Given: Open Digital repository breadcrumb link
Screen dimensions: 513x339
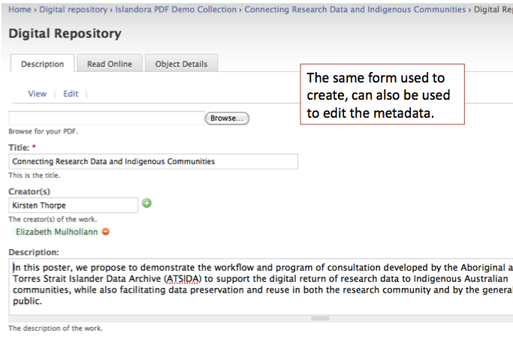Looking at the screenshot, I should [x=74, y=10].
